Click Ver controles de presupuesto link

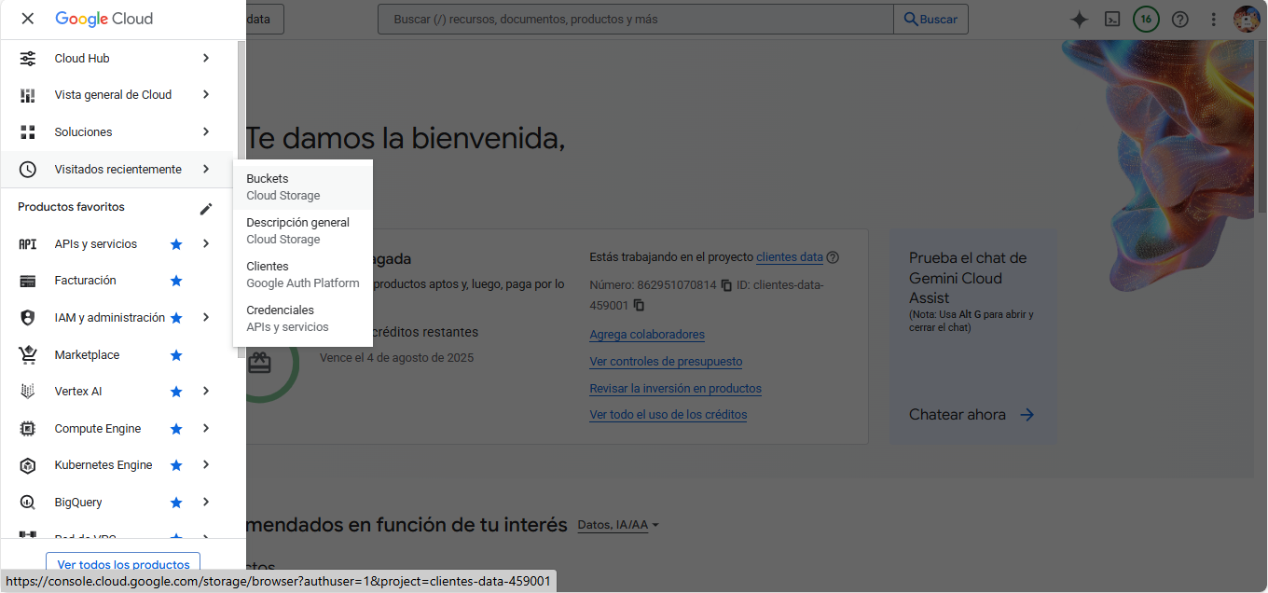click(x=666, y=362)
